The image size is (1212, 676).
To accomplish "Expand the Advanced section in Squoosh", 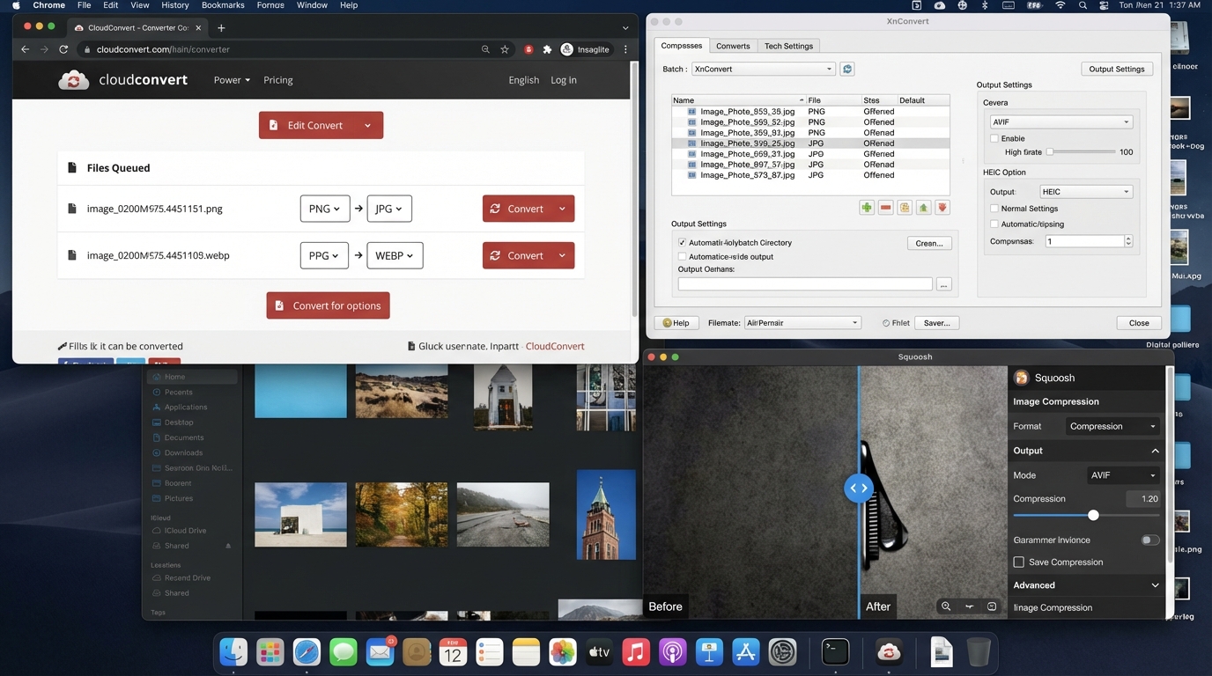I will coord(1155,585).
